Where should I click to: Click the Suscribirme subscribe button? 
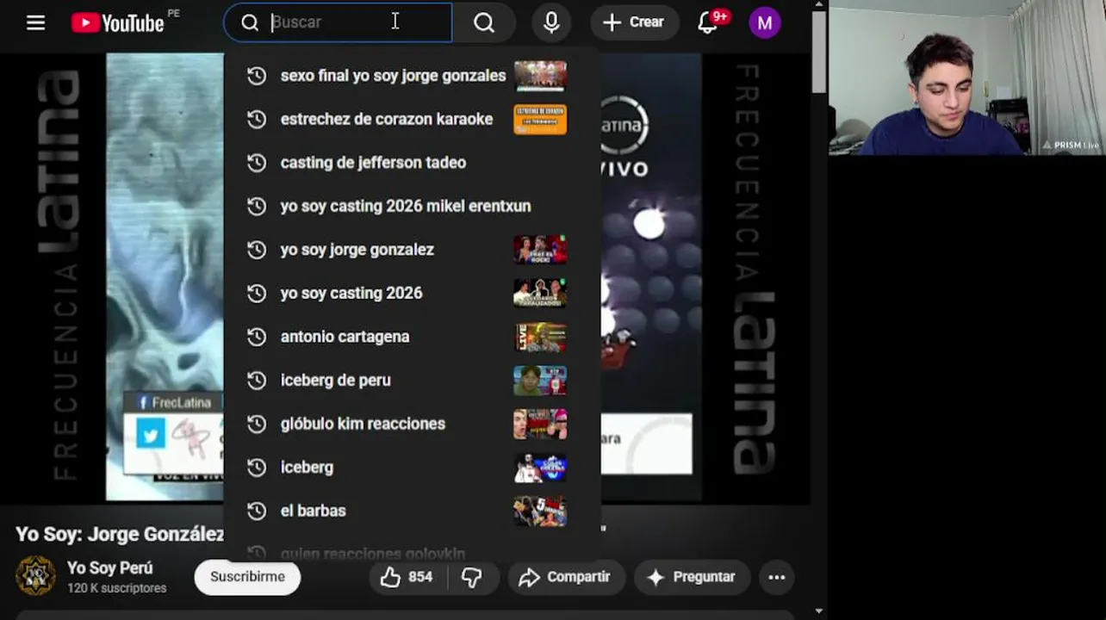(x=247, y=577)
